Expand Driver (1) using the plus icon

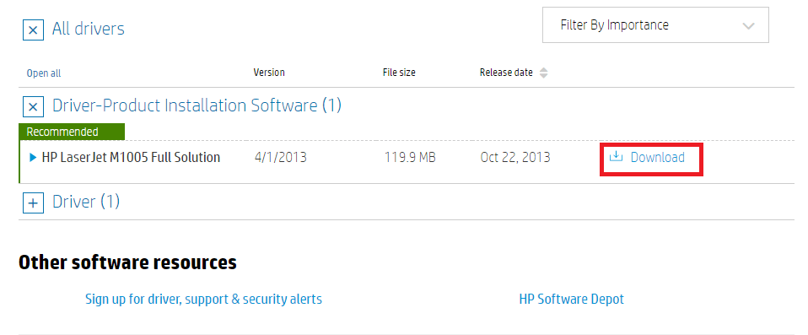tap(33, 203)
